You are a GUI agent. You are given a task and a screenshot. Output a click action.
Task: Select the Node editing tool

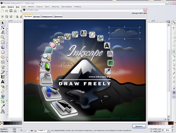tap(3, 28)
